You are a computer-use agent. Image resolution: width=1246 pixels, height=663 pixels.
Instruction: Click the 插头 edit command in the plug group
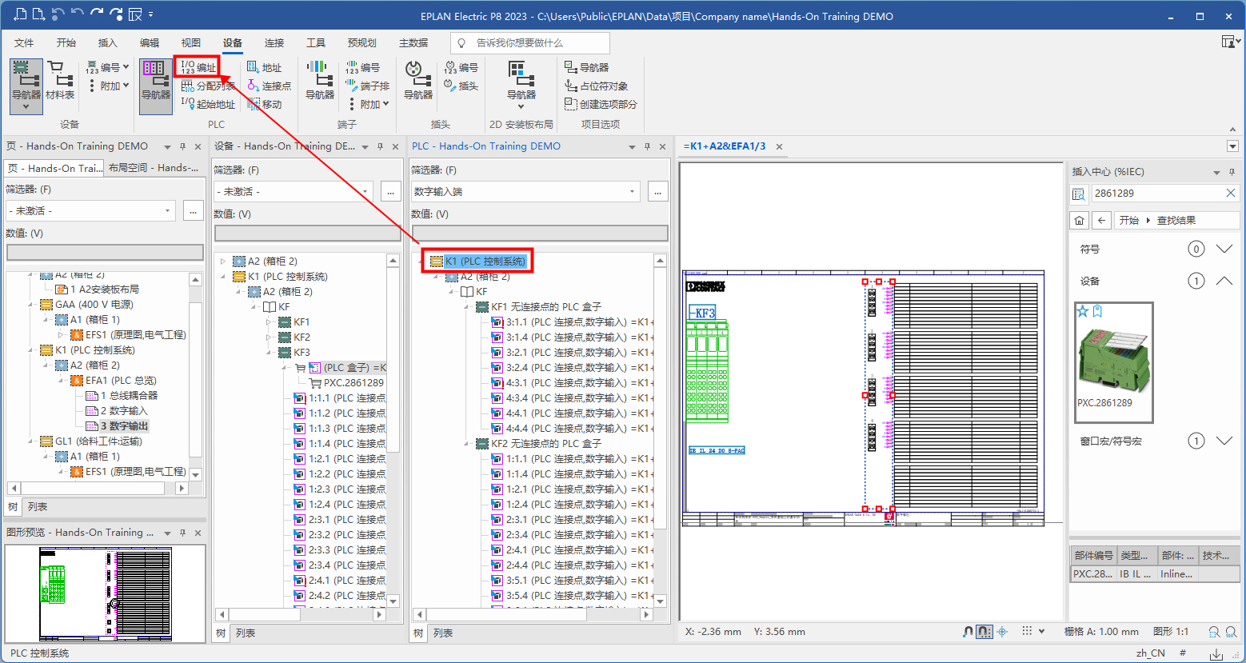tap(461, 86)
